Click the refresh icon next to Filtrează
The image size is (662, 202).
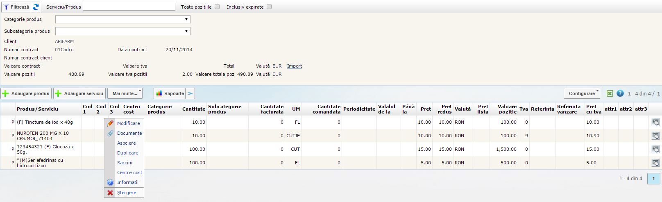tap(36, 7)
